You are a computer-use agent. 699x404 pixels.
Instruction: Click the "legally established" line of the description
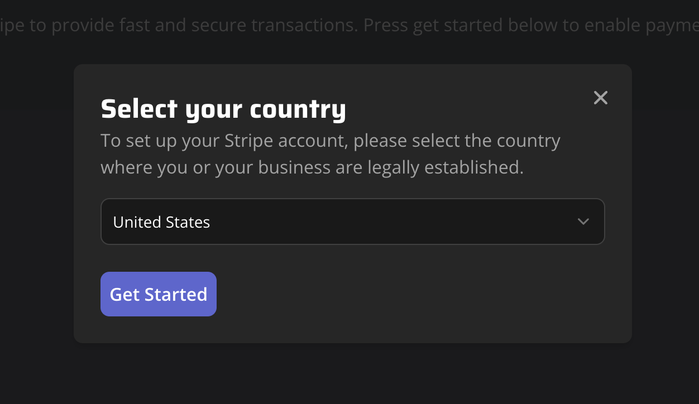pyautogui.click(x=312, y=167)
